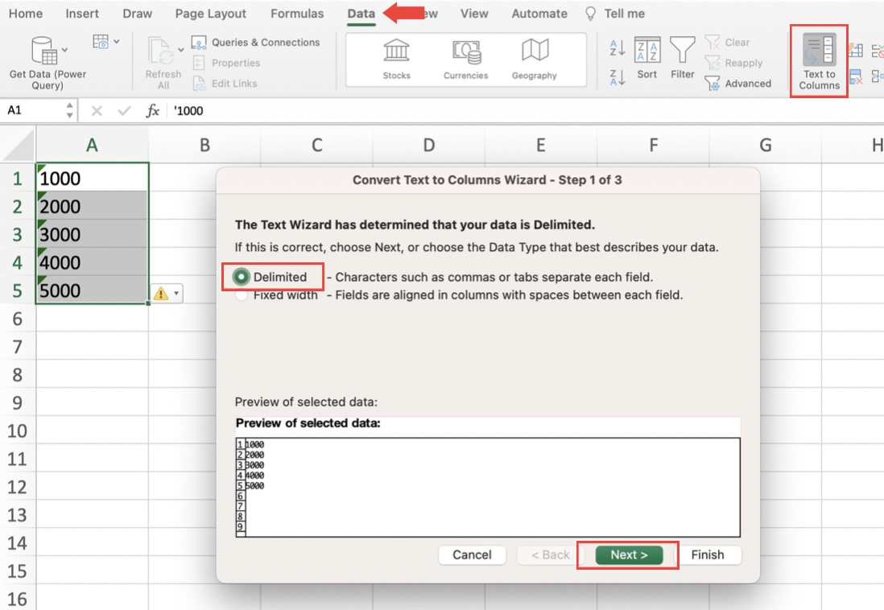
Task: Click the Stocks data type icon
Action: click(396, 50)
